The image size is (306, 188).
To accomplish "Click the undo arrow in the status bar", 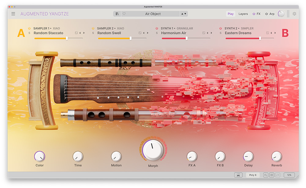I will 266,175.
